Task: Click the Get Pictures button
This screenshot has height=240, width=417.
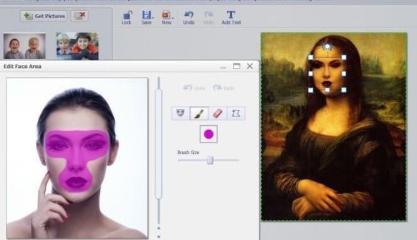Action: coord(43,16)
